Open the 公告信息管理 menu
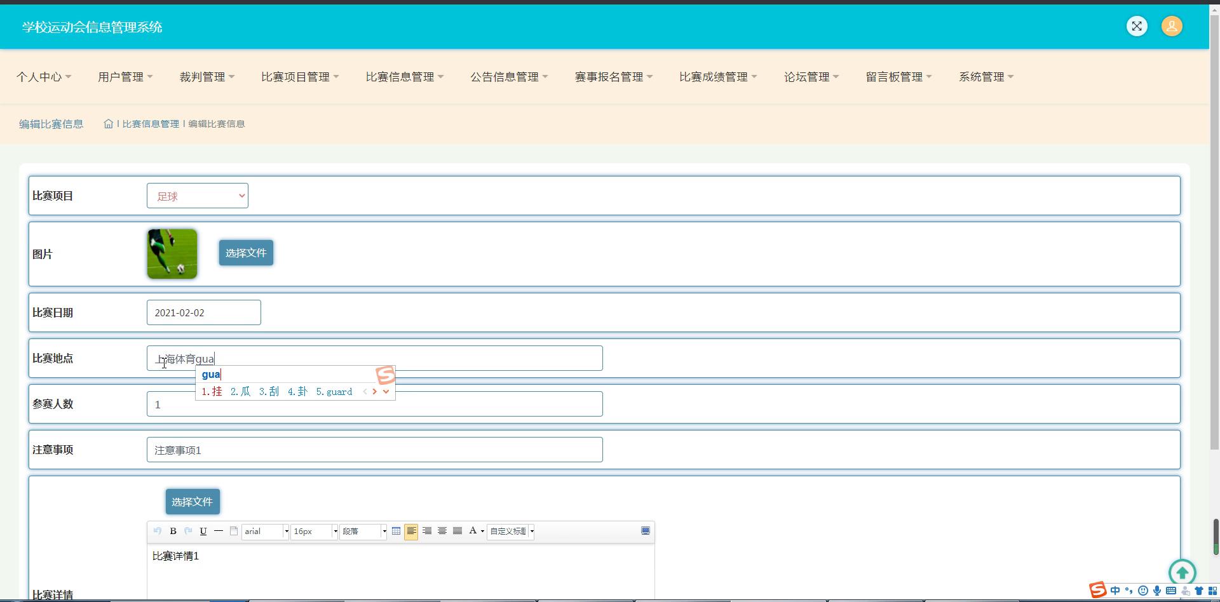 pyautogui.click(x=509, y=77)
